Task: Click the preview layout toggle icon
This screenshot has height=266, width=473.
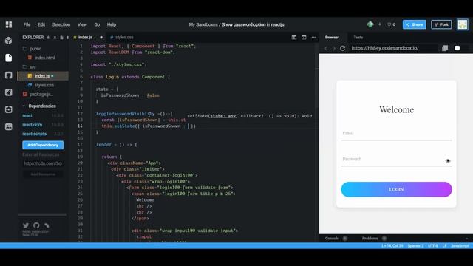Action: pyautogui.click(x=304, y=38)
